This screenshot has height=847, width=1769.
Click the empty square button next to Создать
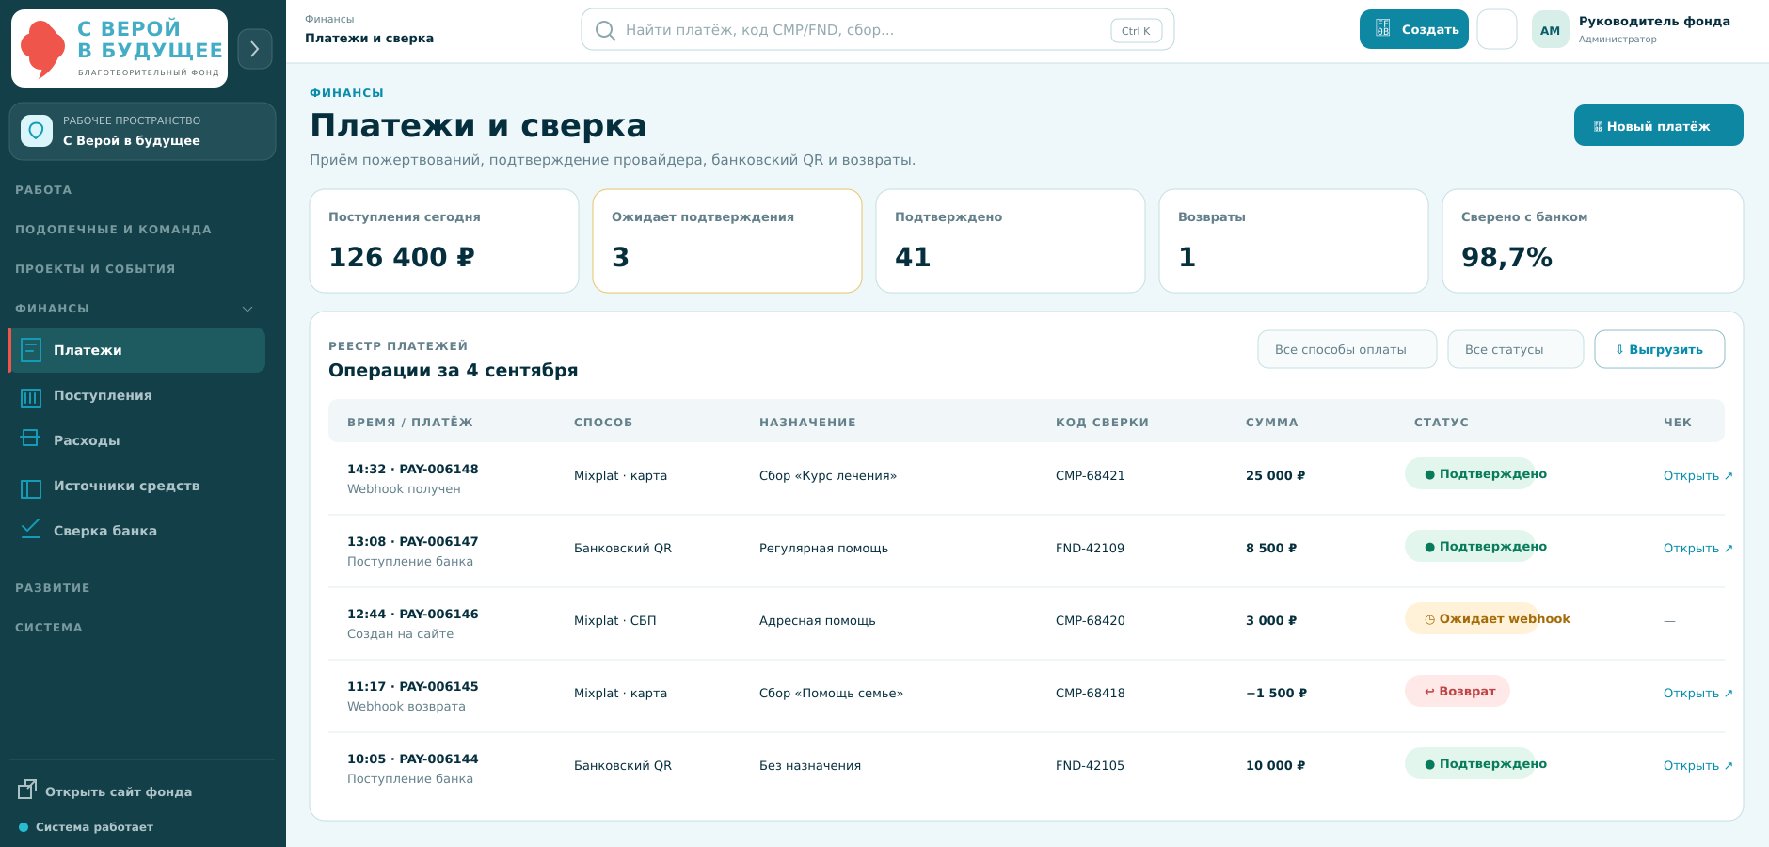(1496, 29)
